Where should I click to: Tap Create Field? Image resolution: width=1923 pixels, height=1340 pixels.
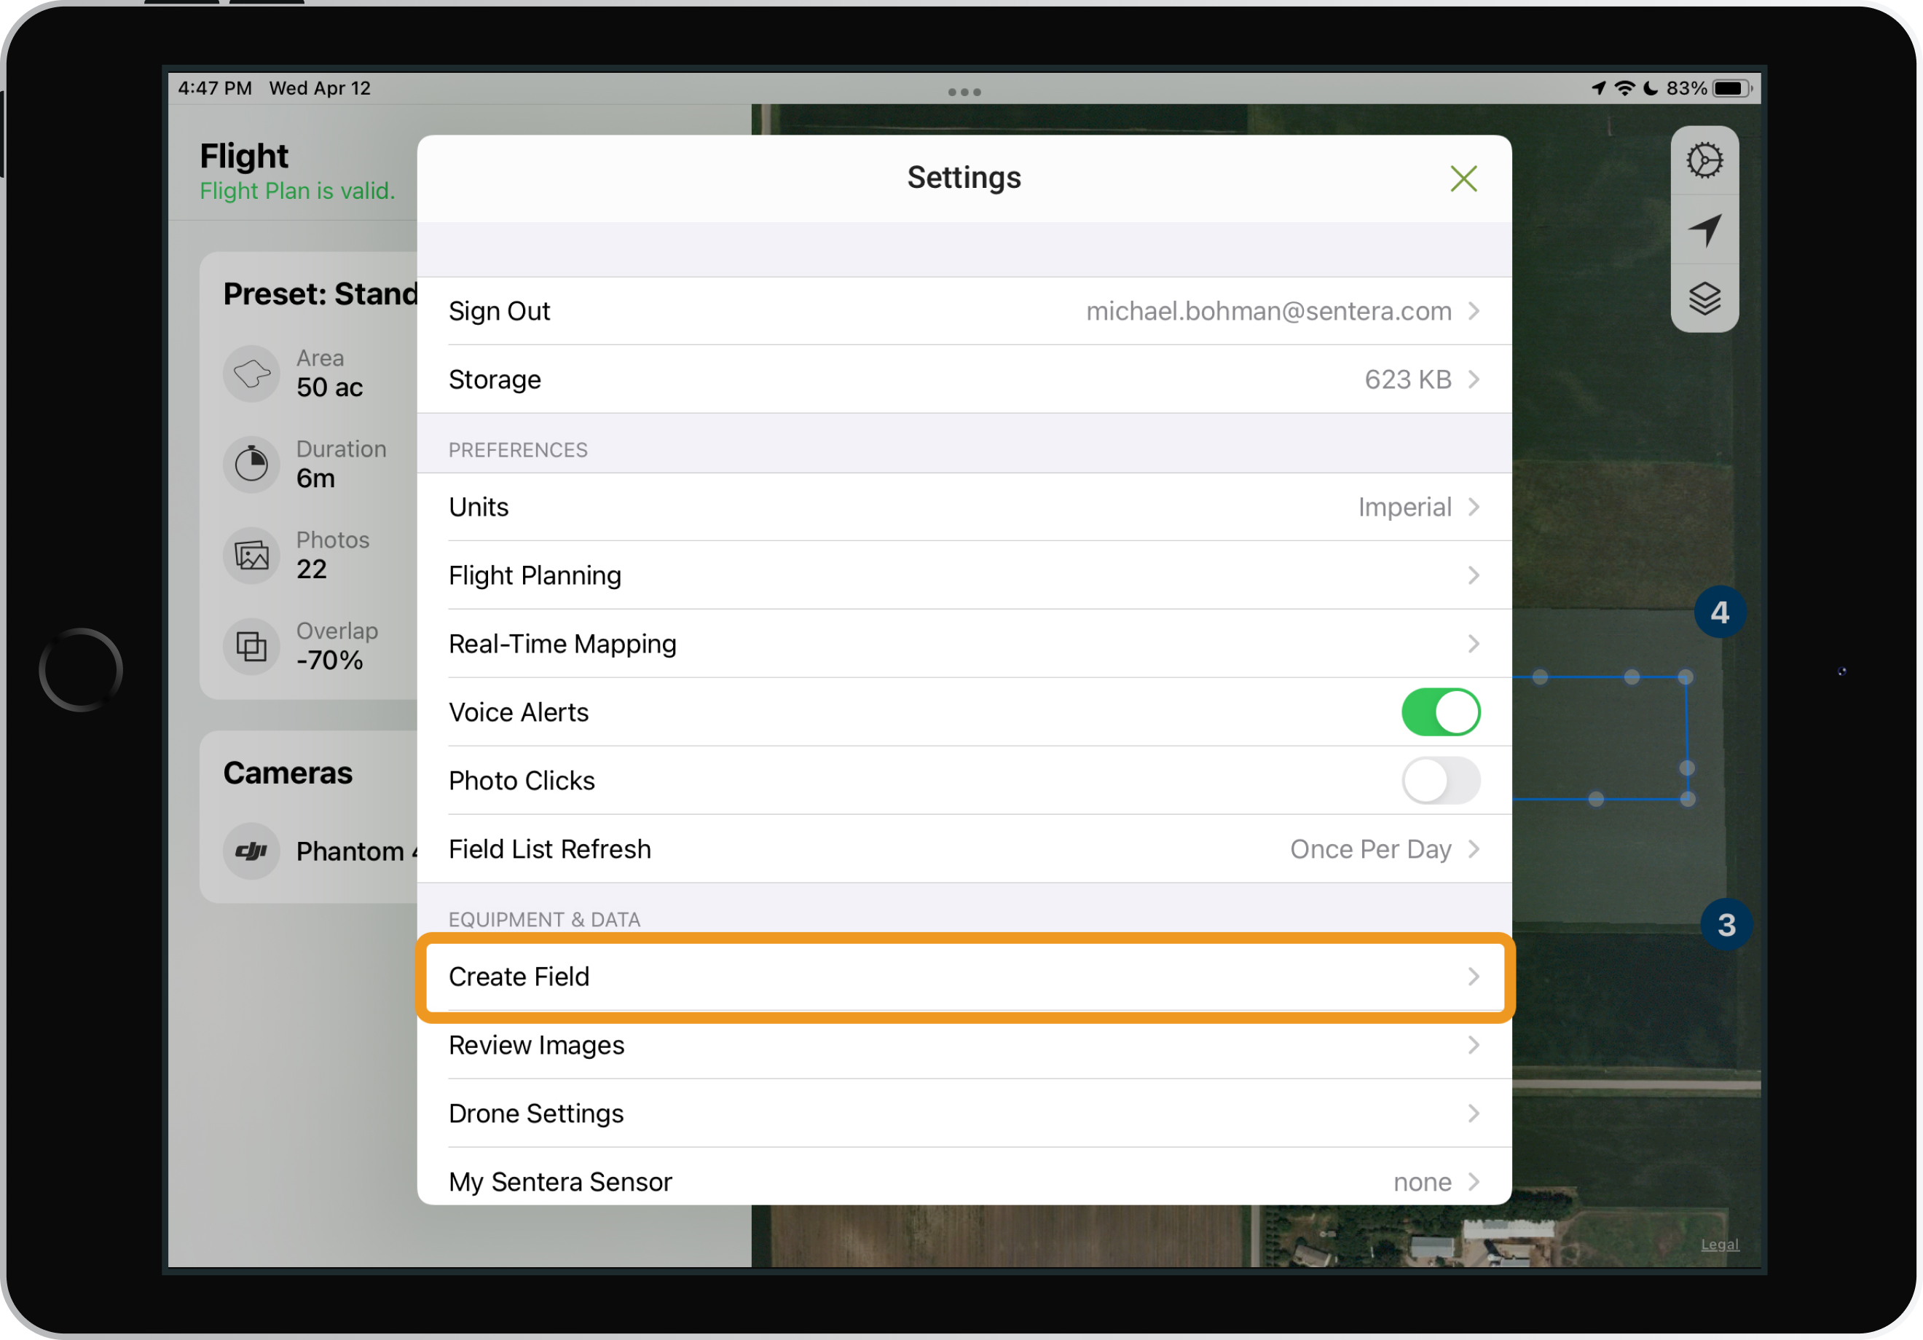coord(964,977)
